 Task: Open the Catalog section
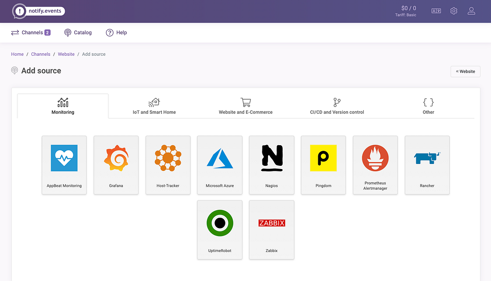pyautogui.click(x=78, y=32)
